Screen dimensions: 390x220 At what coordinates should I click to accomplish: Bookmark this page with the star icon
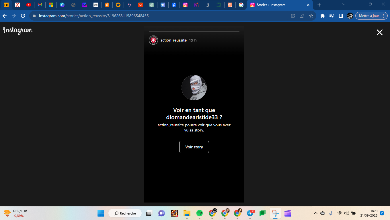311,16
